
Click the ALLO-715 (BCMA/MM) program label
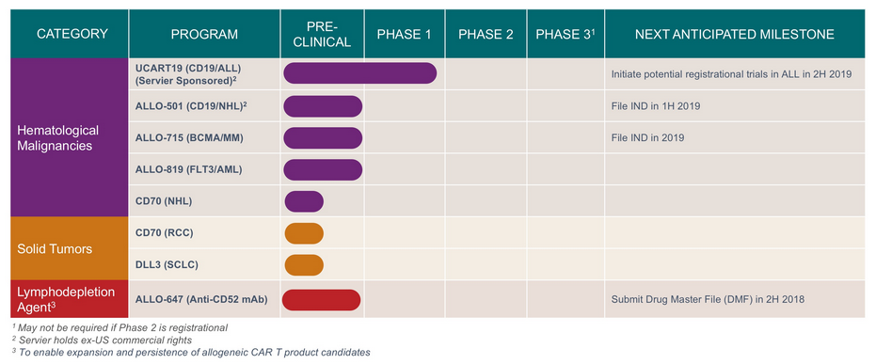point(190,137)
